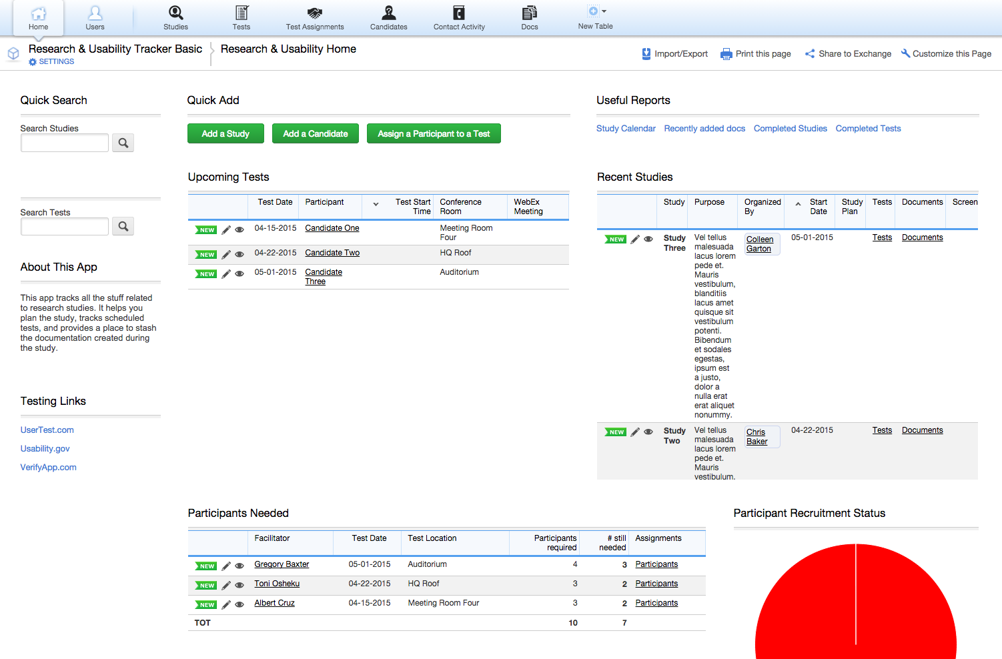Edit the Study Three record
This screenshot has height=659, width=1002.
[635, 239]
